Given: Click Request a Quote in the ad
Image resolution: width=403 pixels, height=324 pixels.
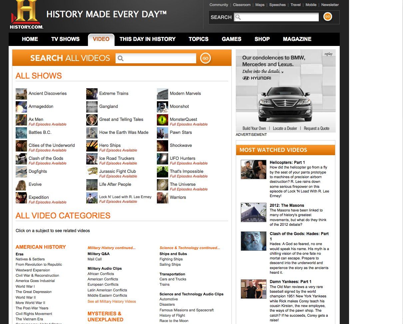Looking at the screenshot, I should pyautogui.click(x=316, y=128).
